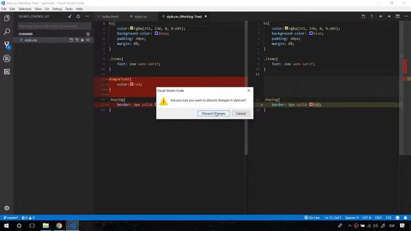The height and width of the screenshot is (231, 411).
Task: Select style.css in the changes list
Action: [31, 40]
